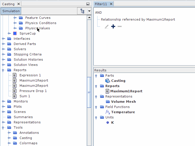Screen dimensions: 195x146
Task: Click the blue K unit icon
Action: 108,122
